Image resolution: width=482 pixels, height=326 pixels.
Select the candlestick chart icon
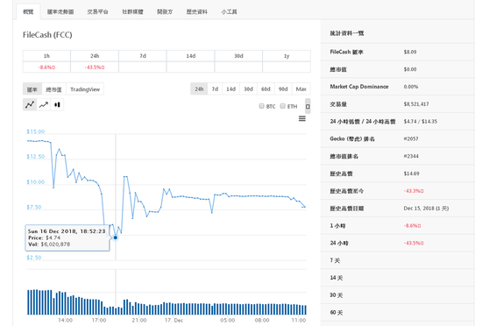[x=57, y=105]
